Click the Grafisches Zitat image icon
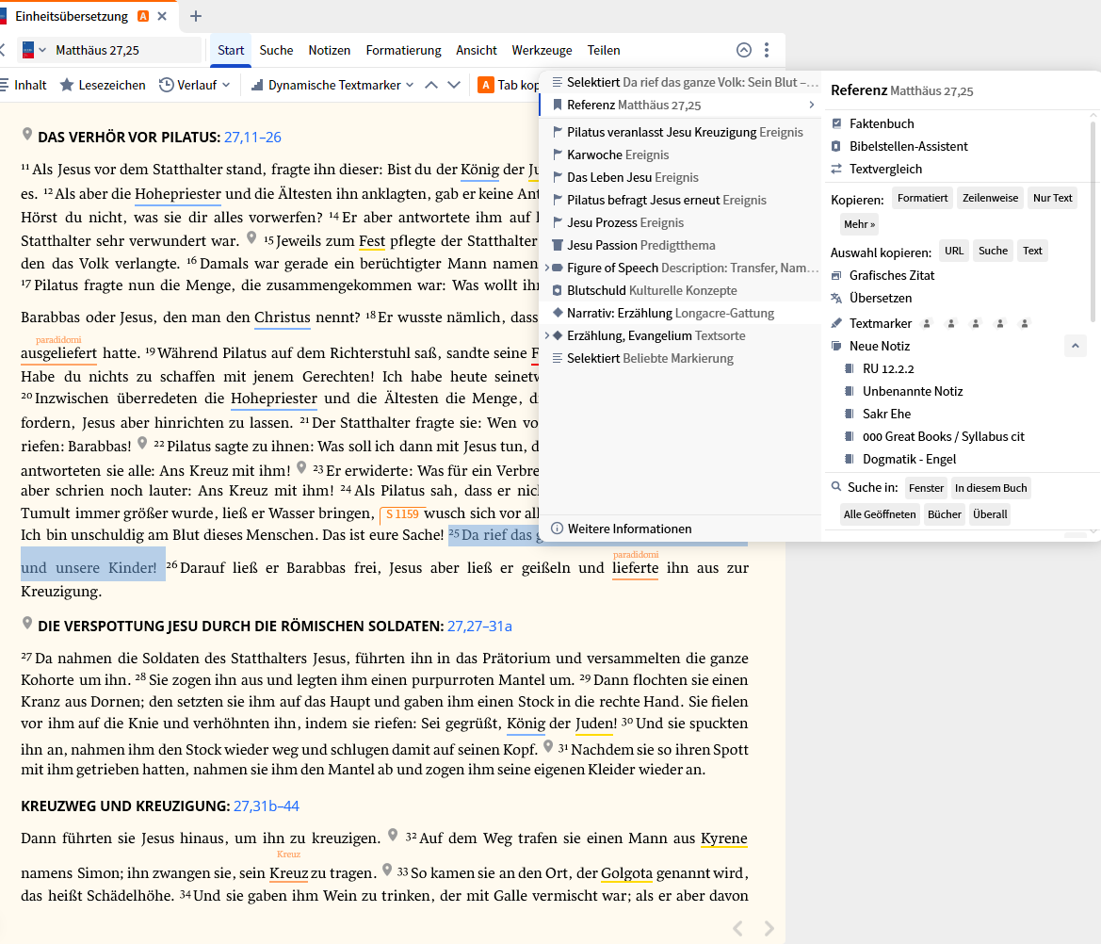This screenshot has width=1101, height=944. click(x=836, y=275)
